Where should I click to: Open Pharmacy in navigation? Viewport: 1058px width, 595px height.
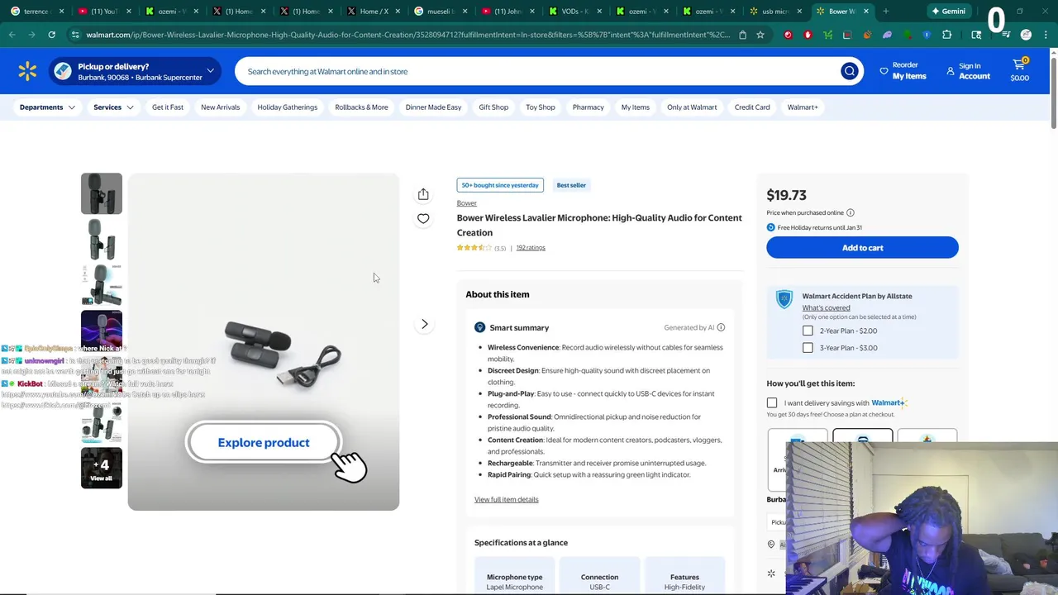pos(588,107)
